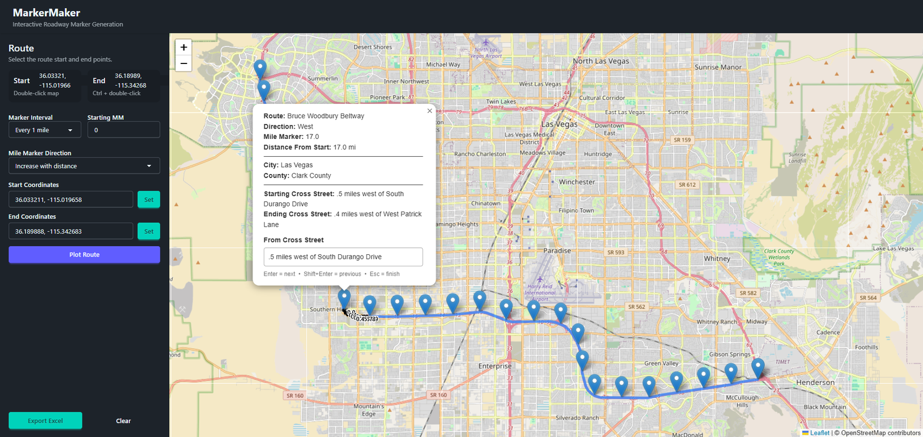Screen dimensions: 923x437
Task: Set the End Coordinates value
Action: pos(149,231)
